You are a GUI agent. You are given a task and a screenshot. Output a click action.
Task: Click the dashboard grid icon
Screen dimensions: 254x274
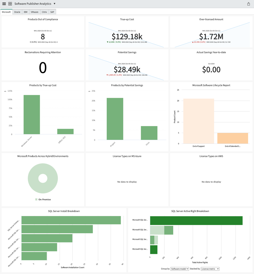coord(10,4)
